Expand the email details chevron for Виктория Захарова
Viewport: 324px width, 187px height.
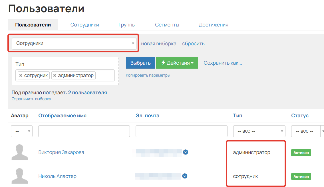pos(186,152)
